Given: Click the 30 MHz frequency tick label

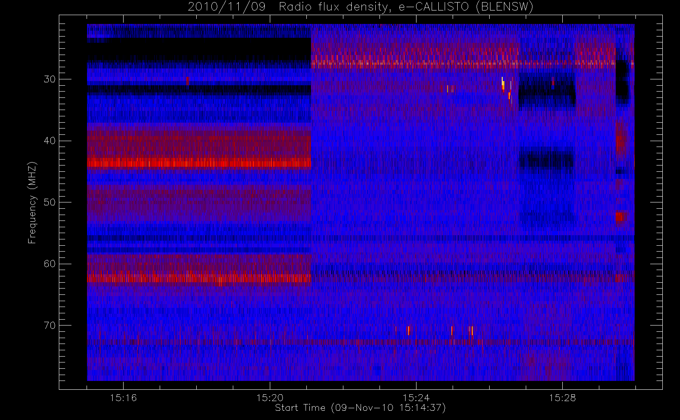Looking at the screenshot, I should tap(50, 79).
